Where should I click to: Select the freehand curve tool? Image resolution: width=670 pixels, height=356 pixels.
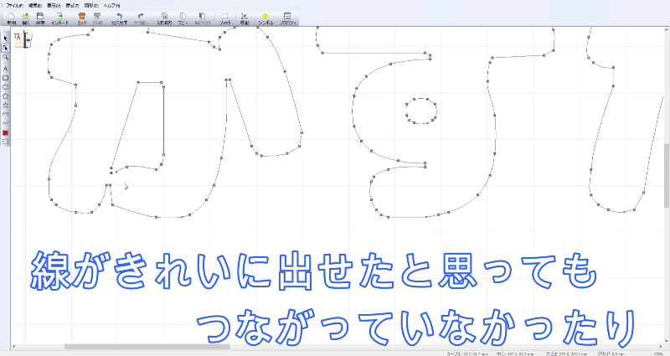pos(6,123)
